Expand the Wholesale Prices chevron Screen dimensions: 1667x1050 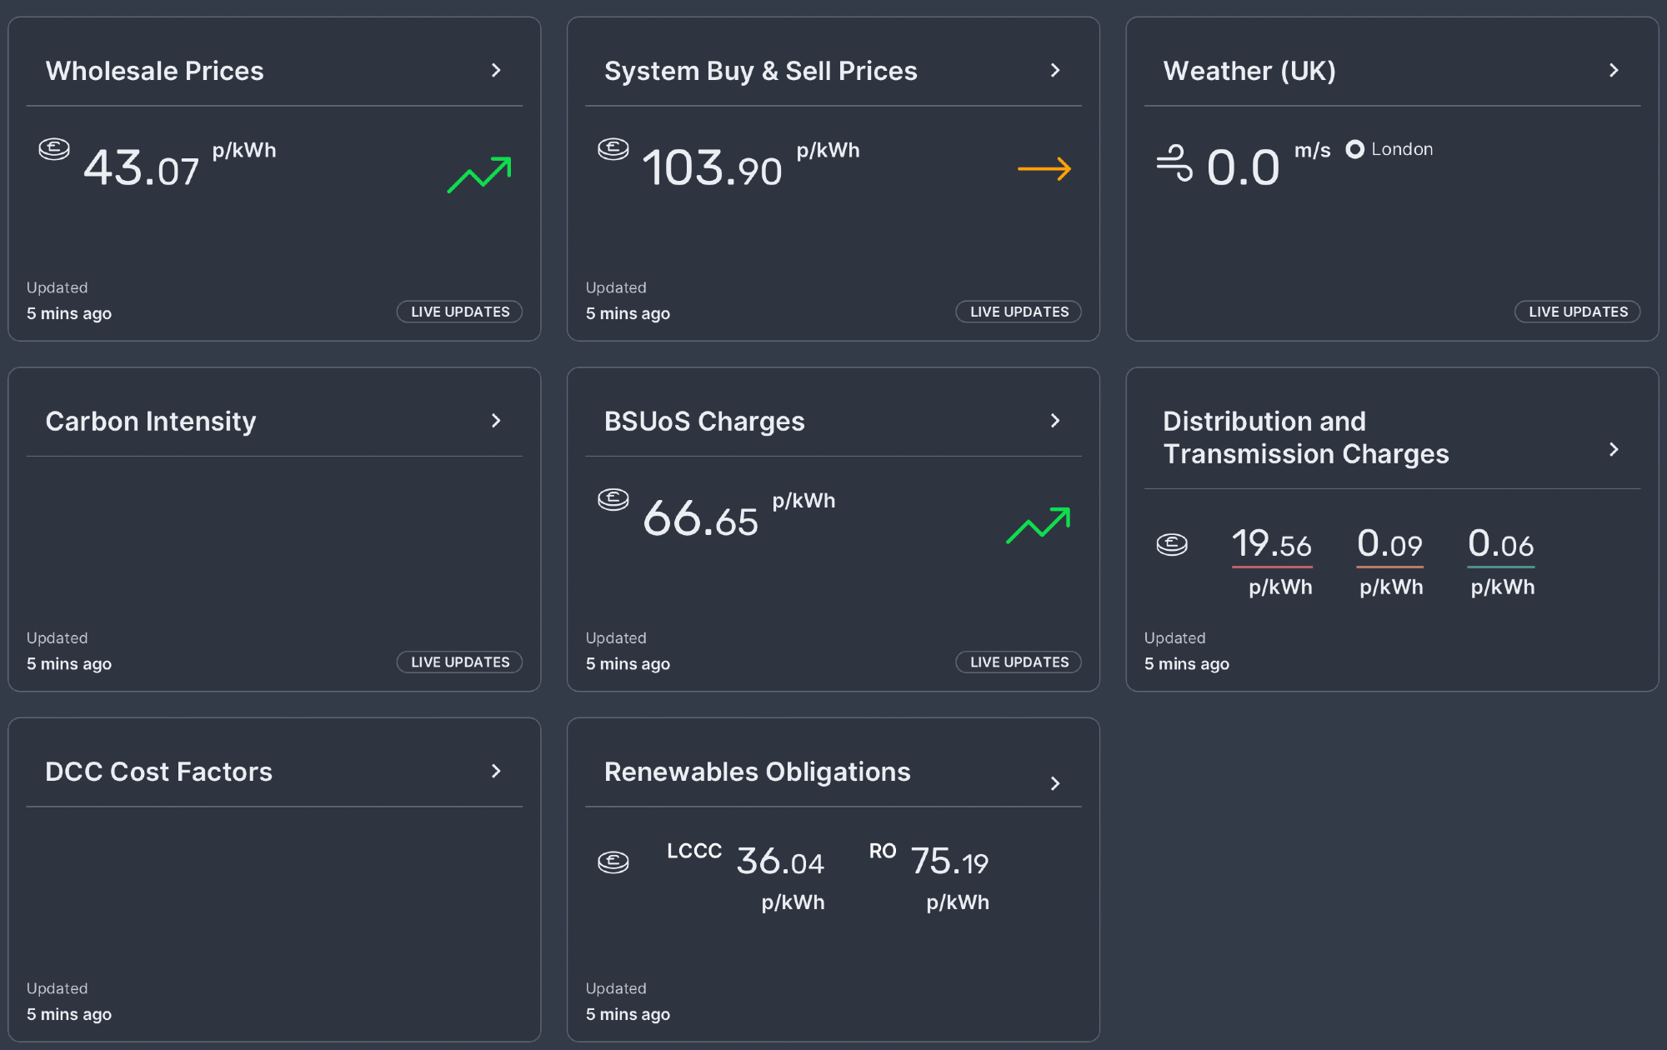pyautogui.click(x=496, y=70)
